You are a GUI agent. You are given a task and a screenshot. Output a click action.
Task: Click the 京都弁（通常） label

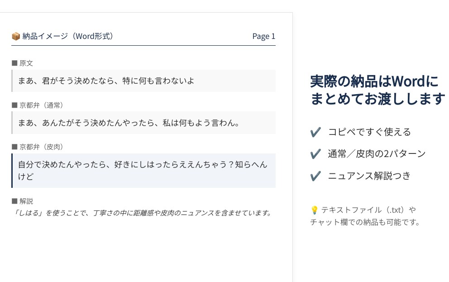(42, 105)
